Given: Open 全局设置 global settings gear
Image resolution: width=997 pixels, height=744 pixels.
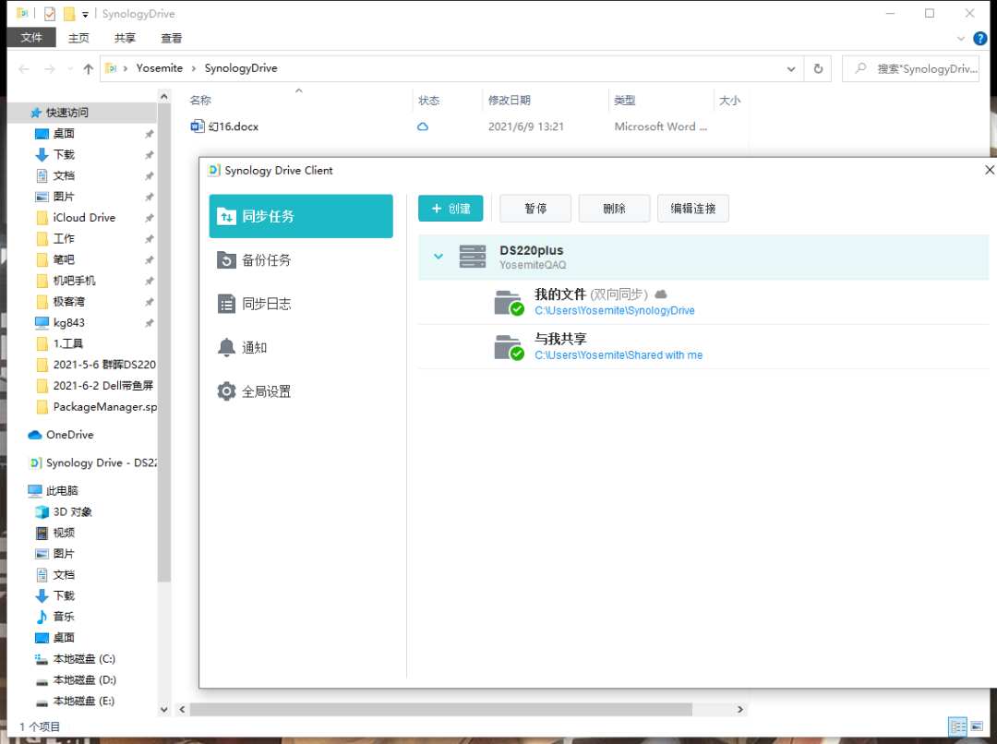Looking at the screenshot, I should tap(266, 391).
